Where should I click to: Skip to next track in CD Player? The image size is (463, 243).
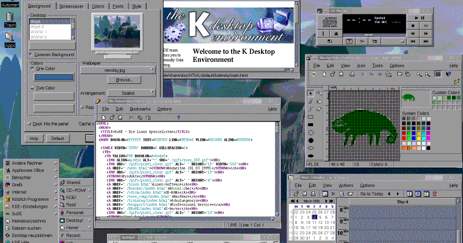(426, 42)
